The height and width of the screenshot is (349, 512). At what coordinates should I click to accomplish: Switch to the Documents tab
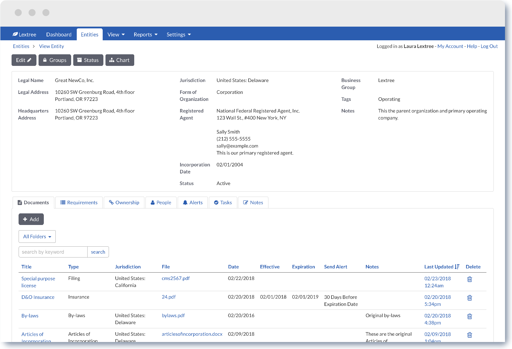point(33,203)
